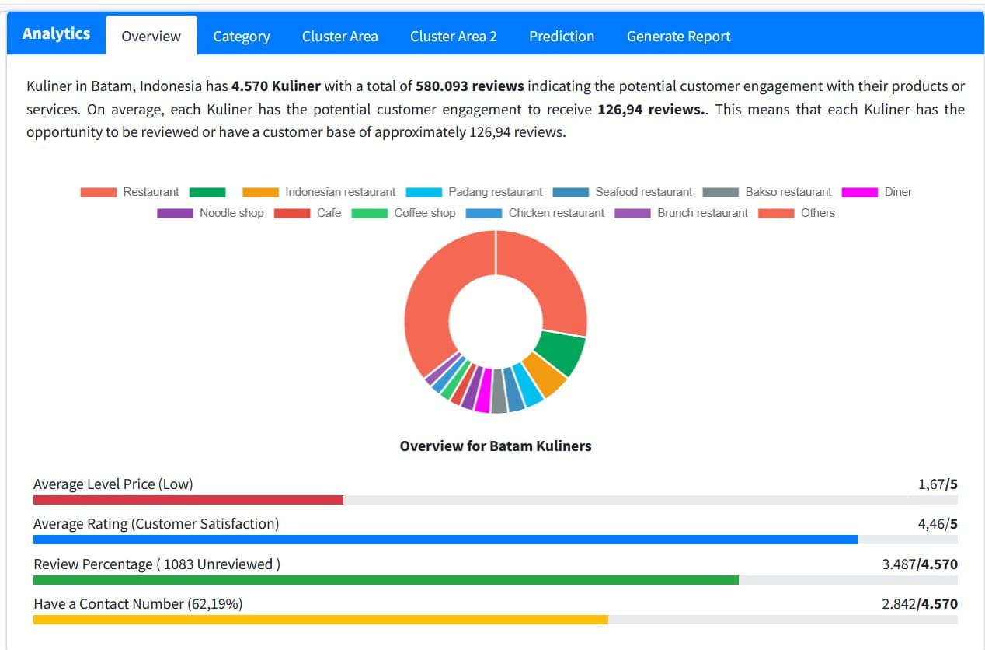Click the yellow Contact Number progress bar
The height and width of the screenshot is (650, 985).
(x=320, y=620)
